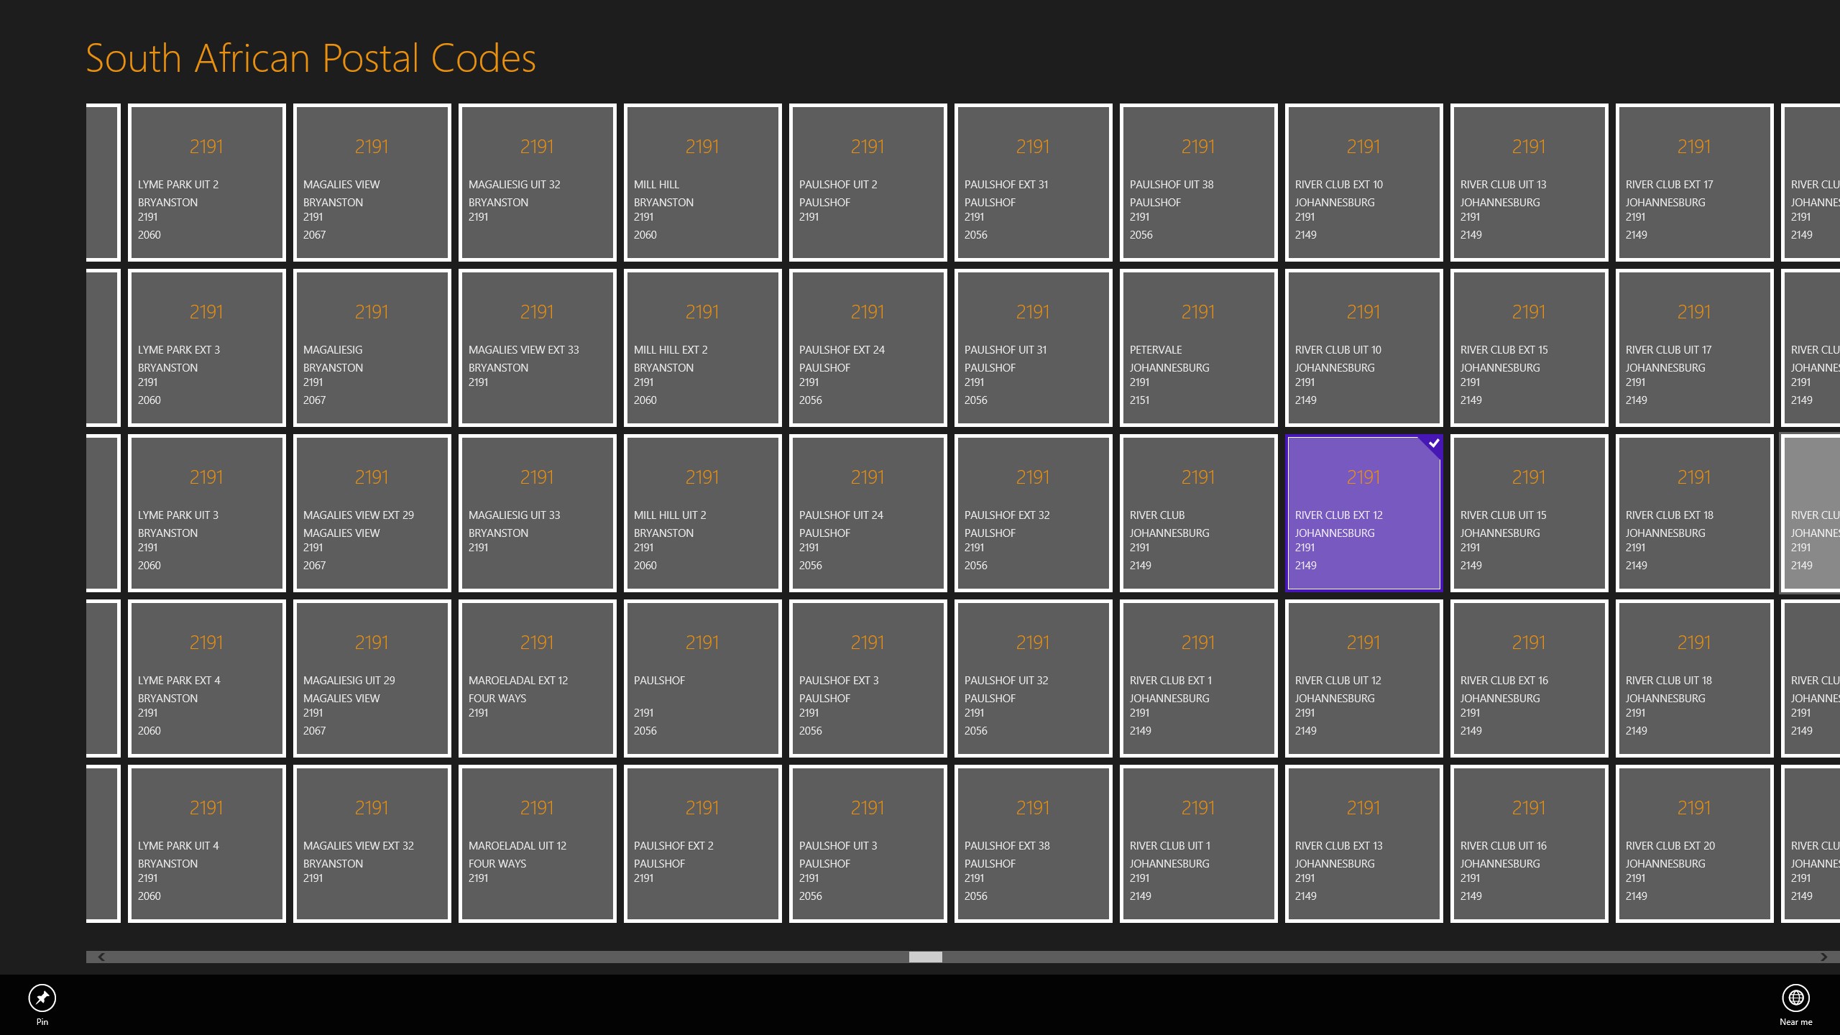Select the PAULSHOF tile with code 2056
This screenshot has height=1035, width=1840.
tap(702, 678)
